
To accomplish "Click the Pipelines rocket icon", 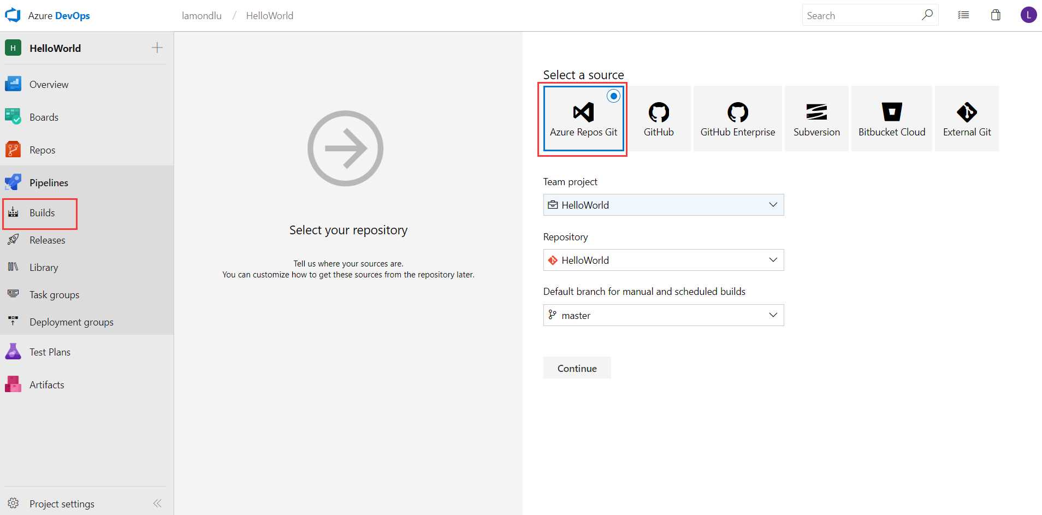I will coord(13,182).
